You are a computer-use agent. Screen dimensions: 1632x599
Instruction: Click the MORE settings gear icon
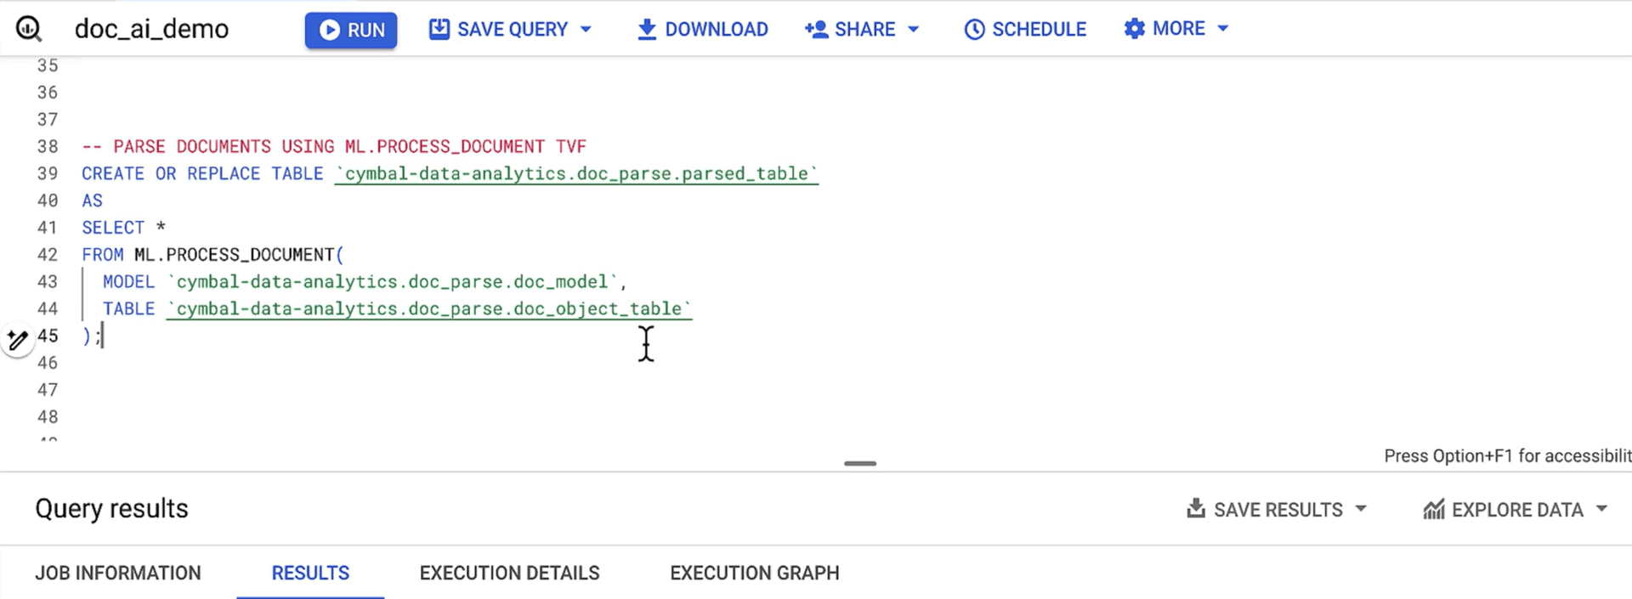pyautogui.click(x=1134, y=28)
